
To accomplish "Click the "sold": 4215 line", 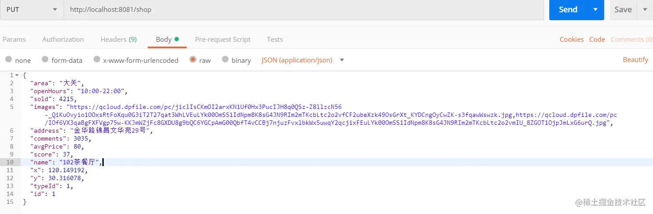I will tap(53, 99).
